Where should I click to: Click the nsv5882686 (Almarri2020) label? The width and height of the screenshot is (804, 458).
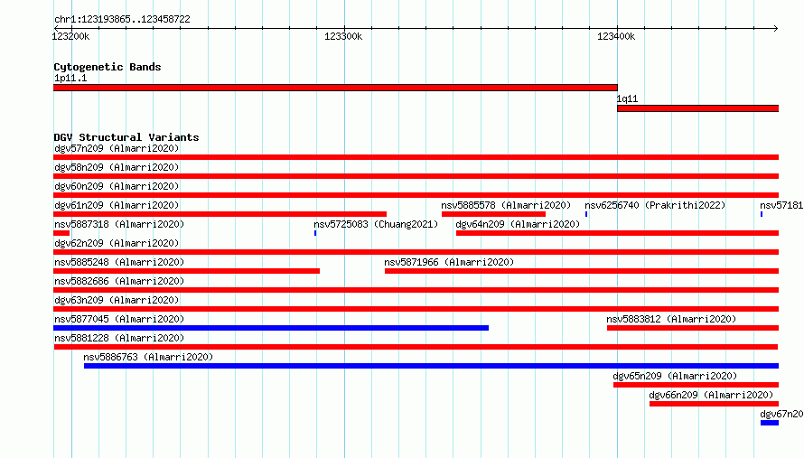click(x=119, y=281)
